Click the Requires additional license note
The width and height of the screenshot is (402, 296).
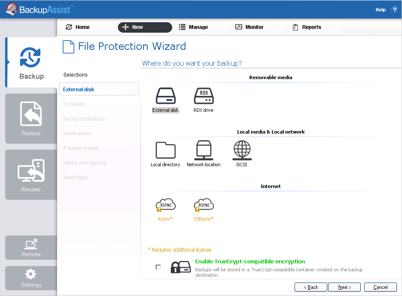[180, 250]
